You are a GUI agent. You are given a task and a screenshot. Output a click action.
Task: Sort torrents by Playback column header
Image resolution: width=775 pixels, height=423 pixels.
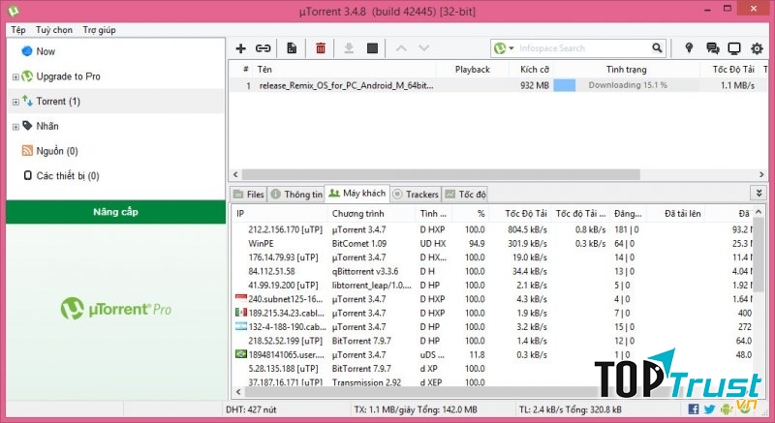tap(473, 70)
